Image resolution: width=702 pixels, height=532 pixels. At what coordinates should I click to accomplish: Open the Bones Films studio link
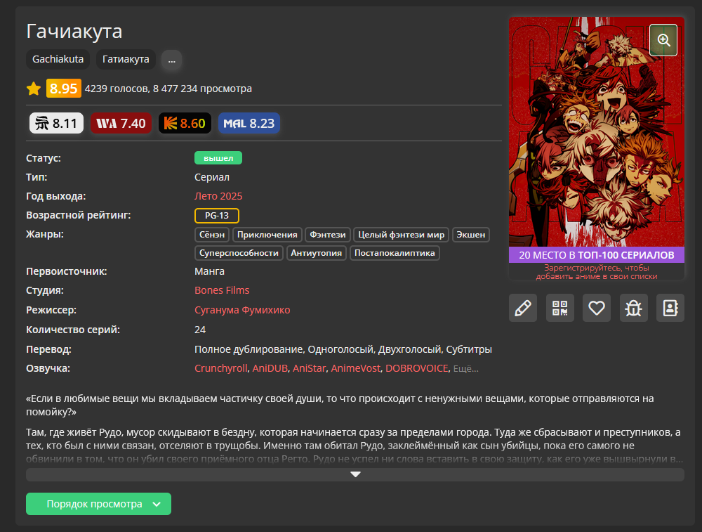pyautogui.click(x=222, y=290)
